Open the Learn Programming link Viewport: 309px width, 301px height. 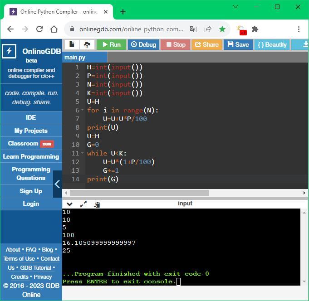[31, 156]
